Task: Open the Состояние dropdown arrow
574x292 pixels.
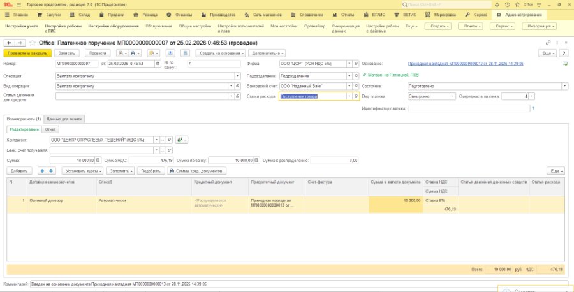Action: 566,86
